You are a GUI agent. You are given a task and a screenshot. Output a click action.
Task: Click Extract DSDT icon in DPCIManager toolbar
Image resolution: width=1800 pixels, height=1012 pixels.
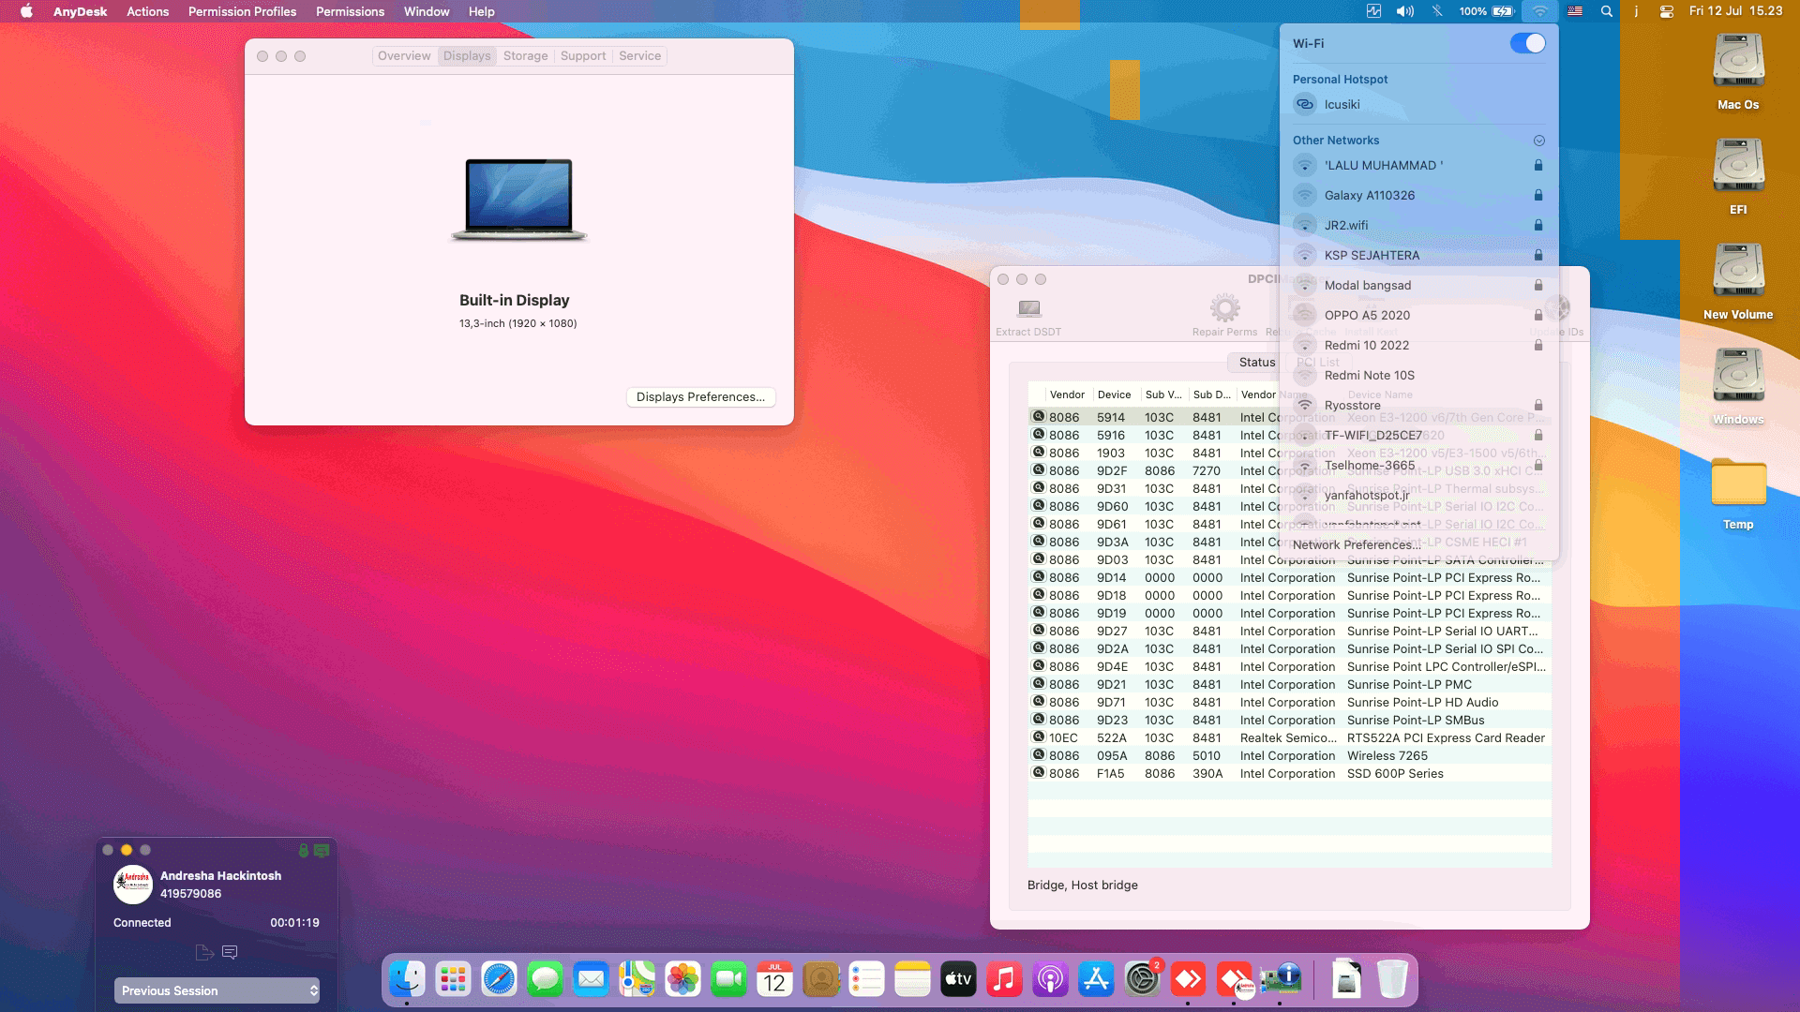click(x=1028, y=309)
